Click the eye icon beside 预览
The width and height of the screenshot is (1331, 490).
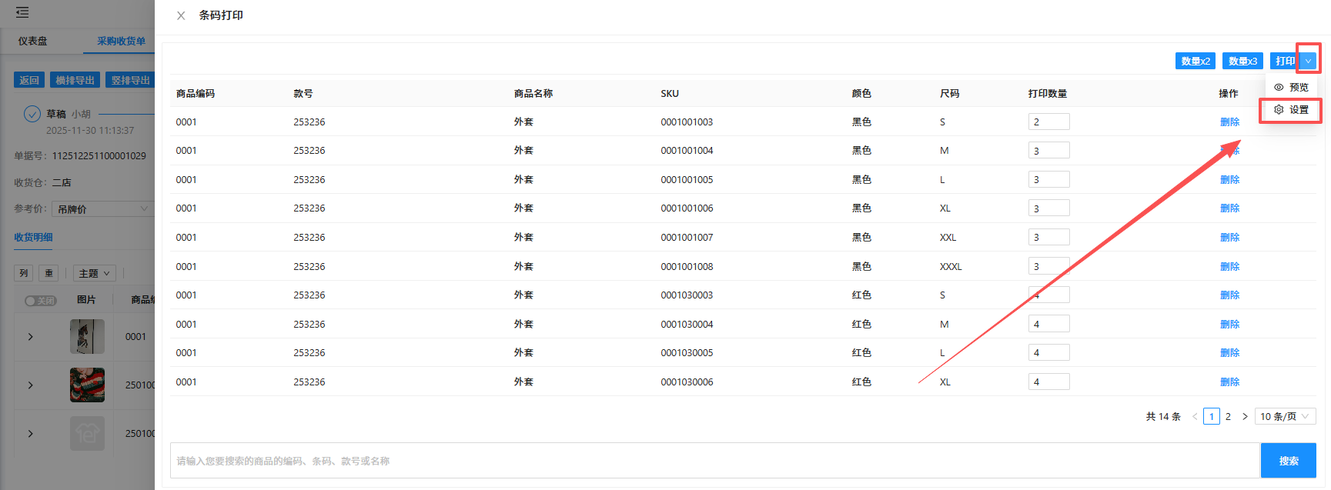coord(1279,88)
